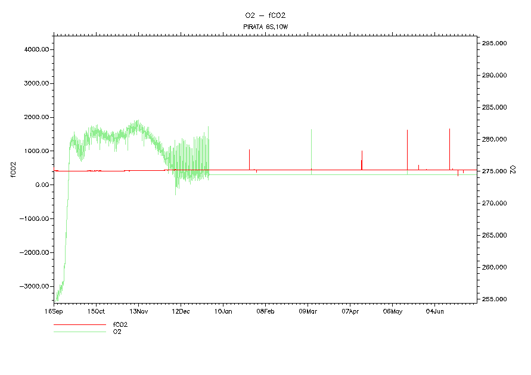Click the "O2 – fCO2" chart title
This screenshot has width=531, height=375.
pos(265,15)
